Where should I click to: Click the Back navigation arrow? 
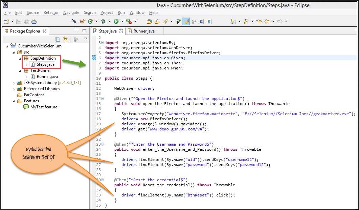[x=267, y=22]
